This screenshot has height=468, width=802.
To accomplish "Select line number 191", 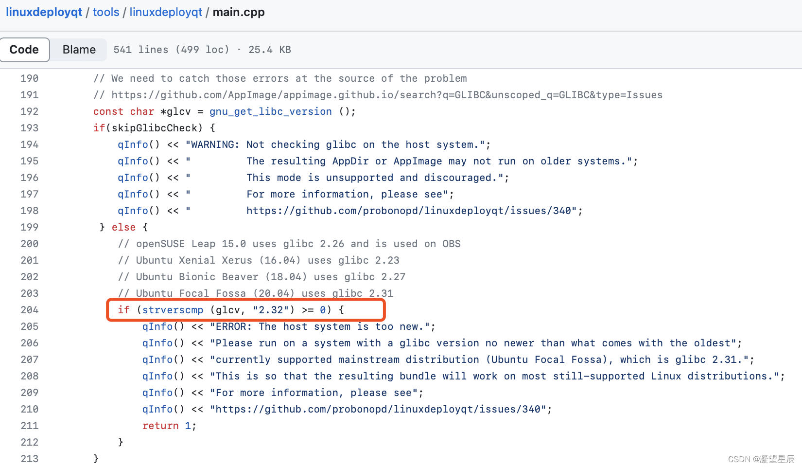I will click(x=29, y=95).
